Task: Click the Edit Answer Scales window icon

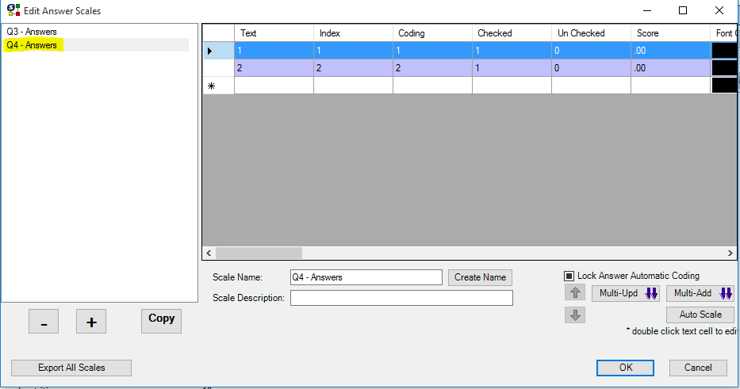Action: 13,10
